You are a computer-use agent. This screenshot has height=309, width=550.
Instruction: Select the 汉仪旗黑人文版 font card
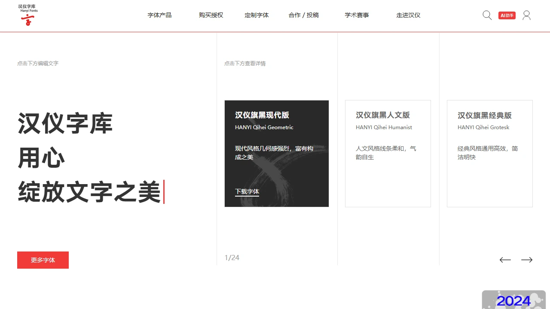pyautogui.click(x=388, y=153)
